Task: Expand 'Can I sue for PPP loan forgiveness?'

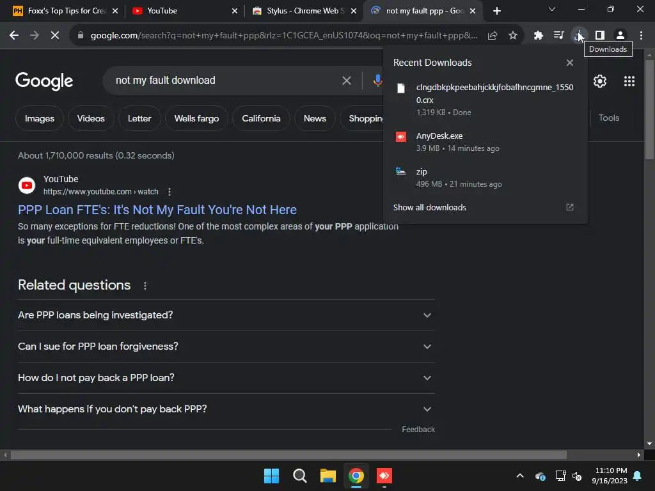Action: click(226, 347)
